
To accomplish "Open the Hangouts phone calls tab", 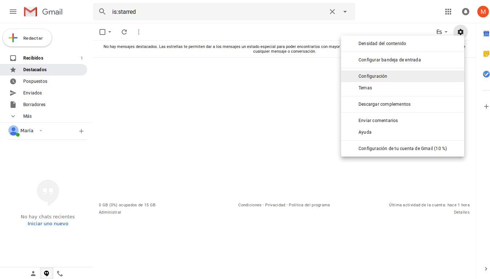I will point(60,273).
